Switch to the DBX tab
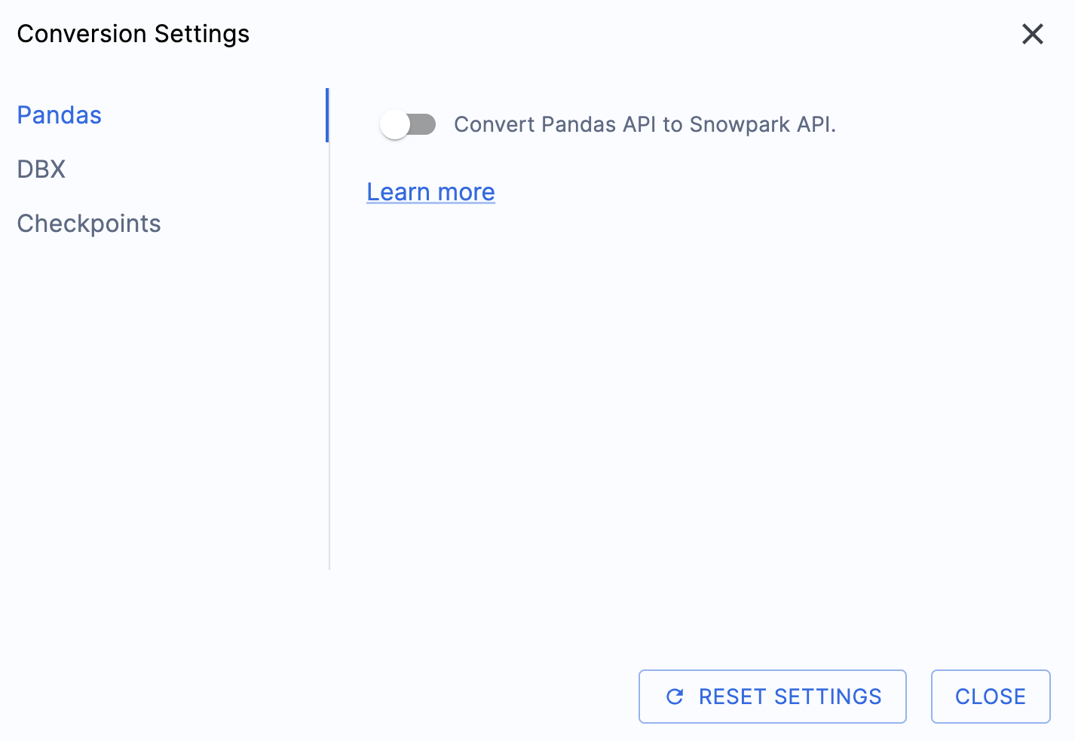 pos(41,169)
